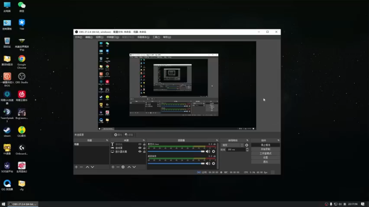Open the 文件(F) menu
369x207 pixels.
coord(78,37)
